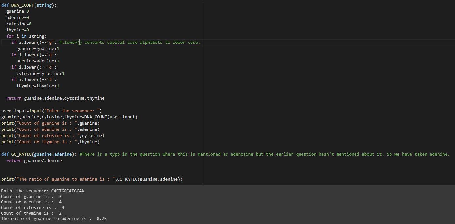Place cursor on guanine=guanine+1 statement
Viewport: 455px width, 224px height.
point(38,49)
